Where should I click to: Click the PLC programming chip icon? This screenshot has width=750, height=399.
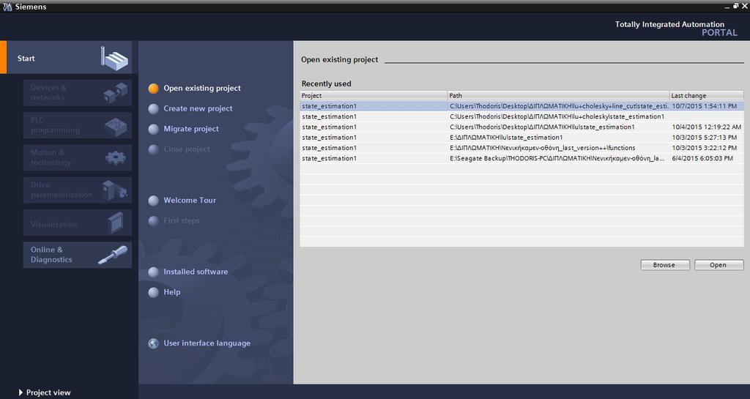(x=116, y=126)
